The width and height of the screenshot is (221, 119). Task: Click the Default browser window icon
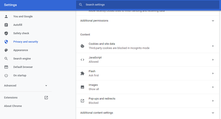6,67
